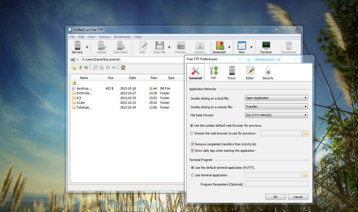Browse for terminal application using folder icon
This screenshot has height=212, width=358.
coord(305,175)
